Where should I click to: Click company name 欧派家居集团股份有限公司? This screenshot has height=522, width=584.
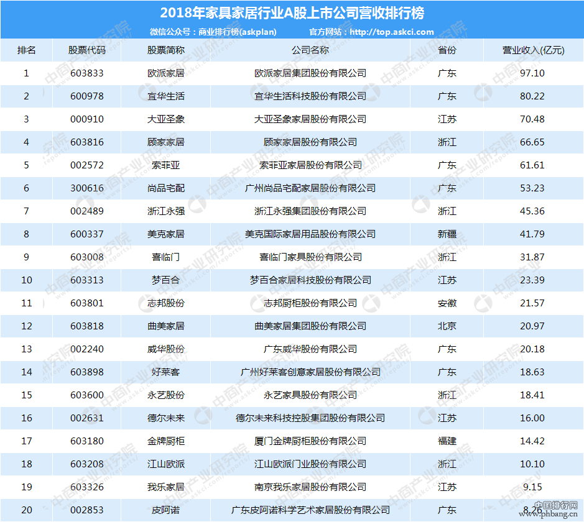[310, 73]
